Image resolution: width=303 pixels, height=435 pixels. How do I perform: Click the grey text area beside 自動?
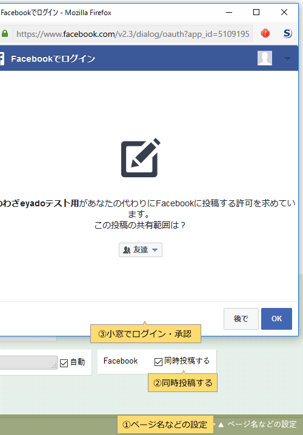pos(29,362)
